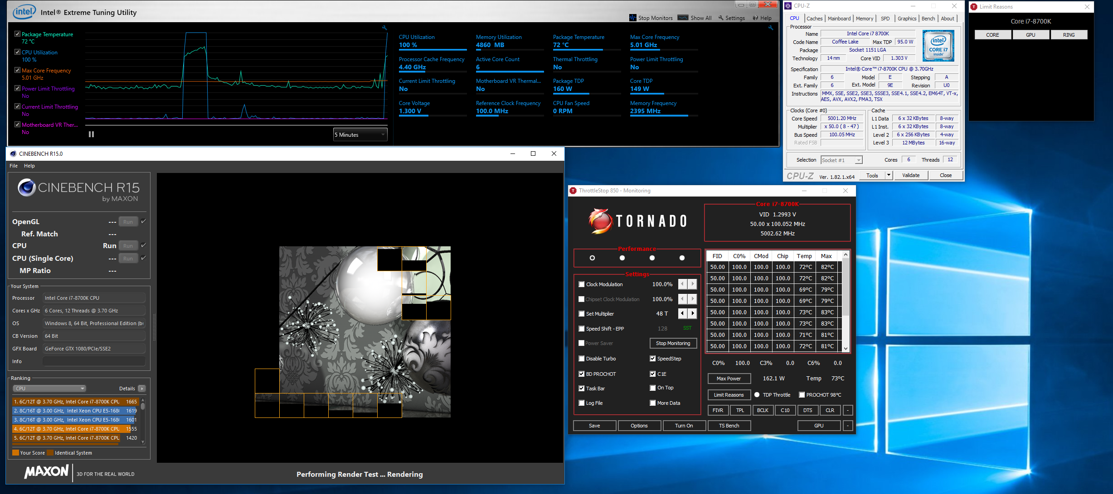Enable Clock Modulation checkbox in ThrottleStop

coord(582,284)
